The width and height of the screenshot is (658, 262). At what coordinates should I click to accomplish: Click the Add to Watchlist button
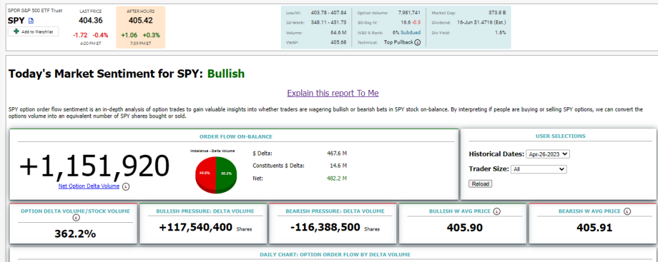coord(33,31)
